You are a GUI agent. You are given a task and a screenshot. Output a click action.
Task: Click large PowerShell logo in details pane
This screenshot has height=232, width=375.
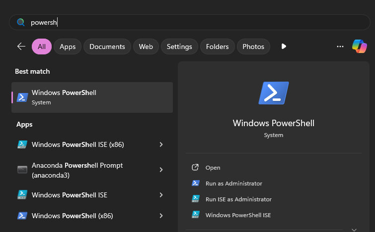pyautogui.click(x=274, y=93)
